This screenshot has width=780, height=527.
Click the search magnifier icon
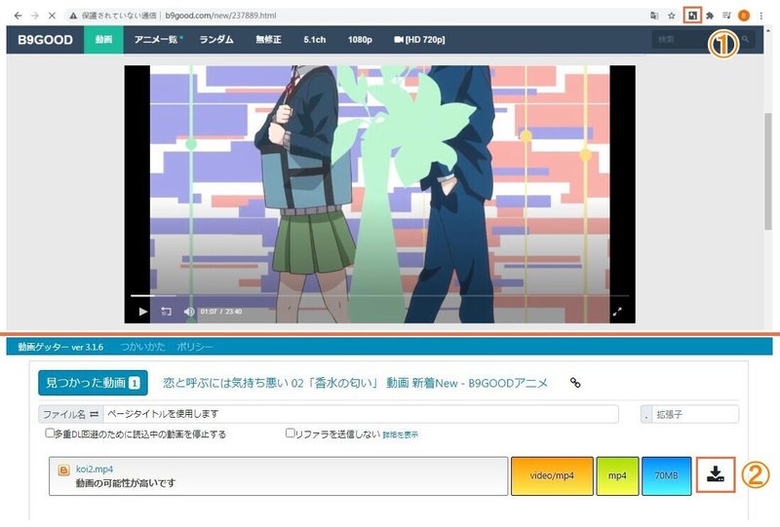point(745,39)
